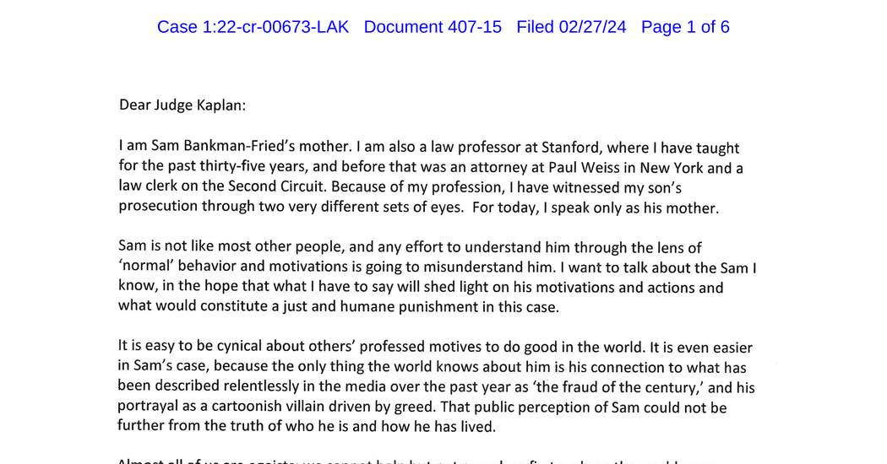Click the "Filed 02/27/24" date in header
This screenshot has width=887, height=464.
571,27
